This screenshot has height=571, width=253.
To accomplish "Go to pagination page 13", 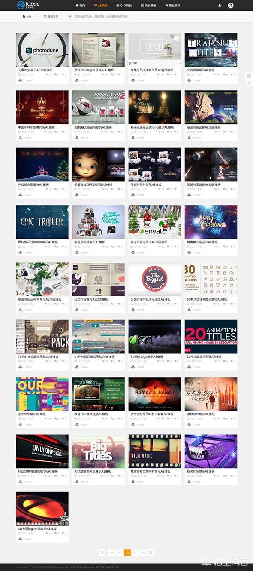I will click(135, 553).
